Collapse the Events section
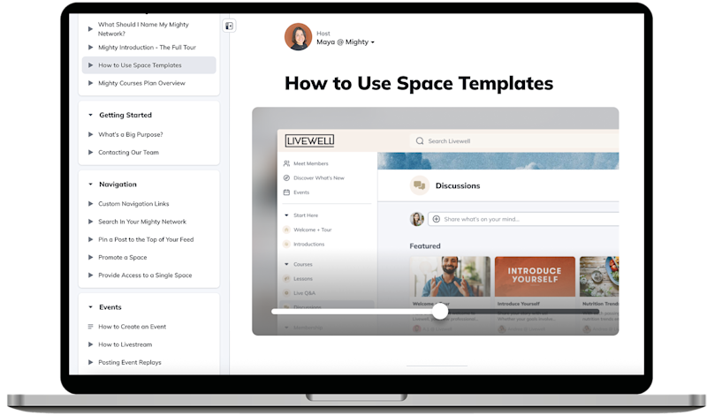 point(90,307)
